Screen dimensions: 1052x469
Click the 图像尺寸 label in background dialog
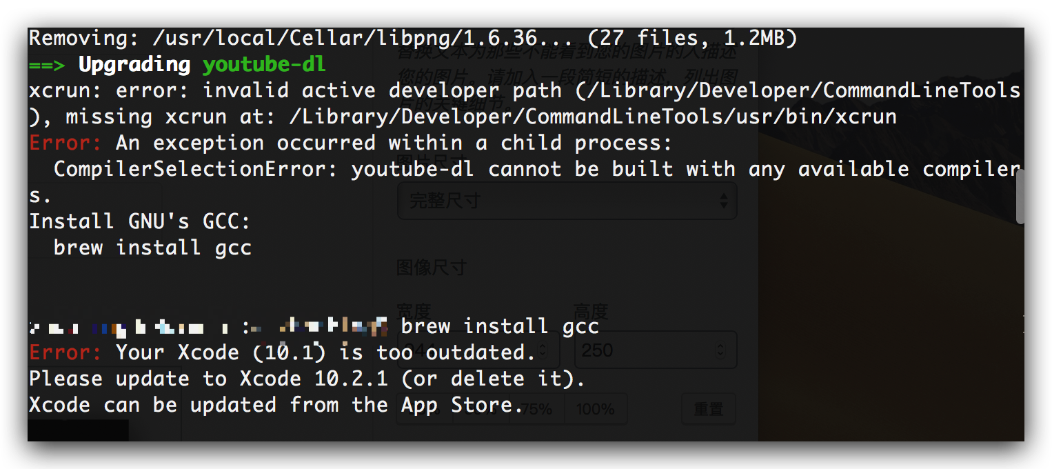[x=432, y=268]
